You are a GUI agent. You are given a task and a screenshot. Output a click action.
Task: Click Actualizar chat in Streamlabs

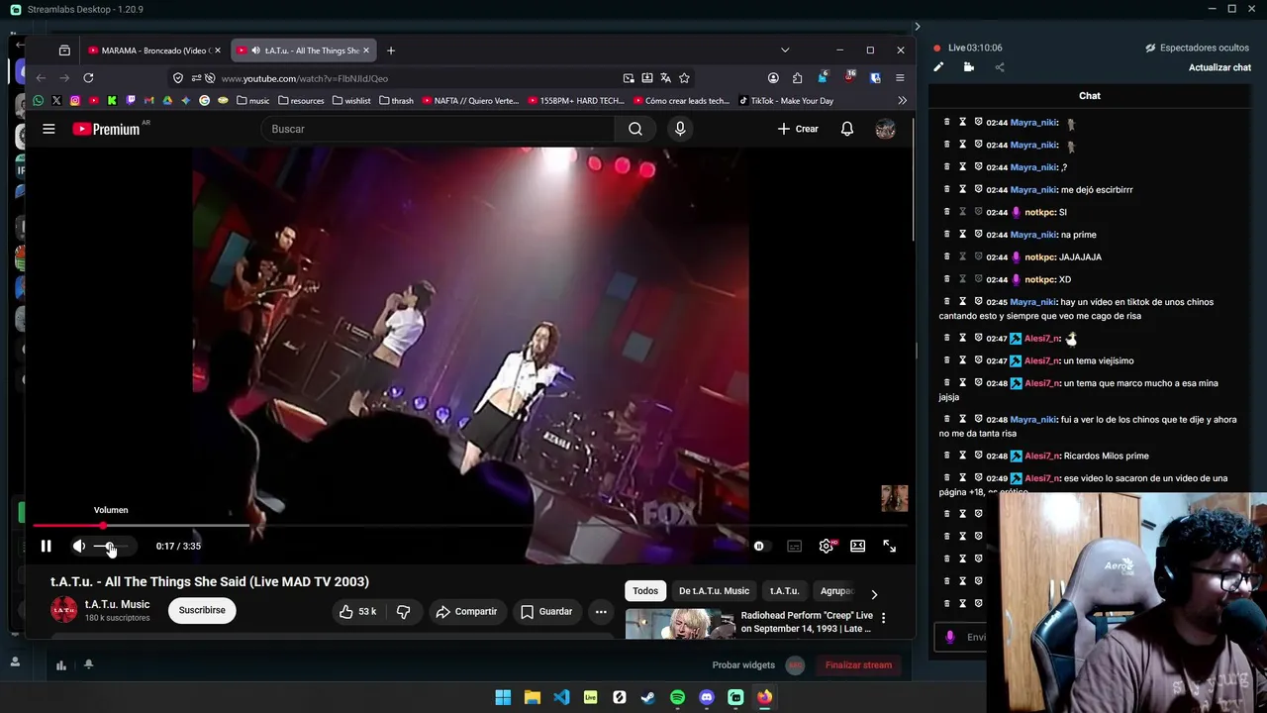[x=1219, y=67]
